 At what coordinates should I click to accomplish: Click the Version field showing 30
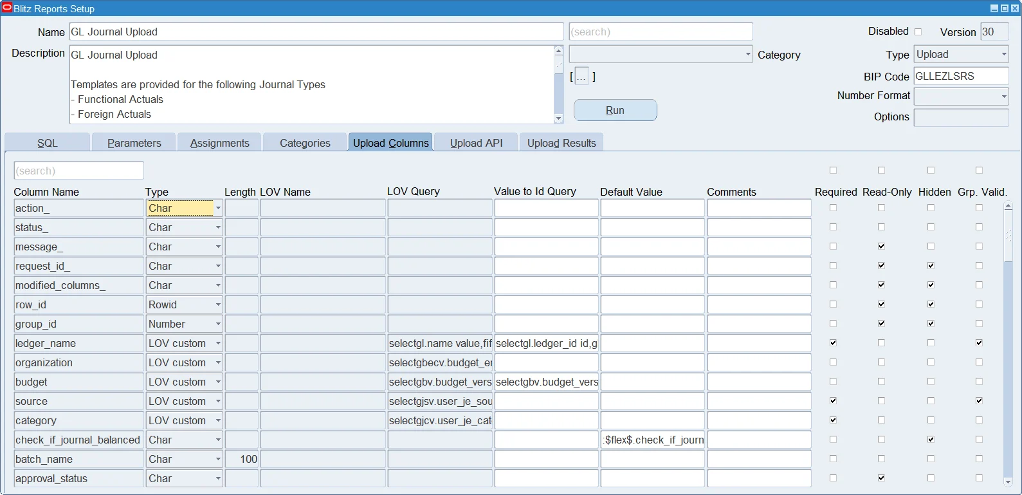click(994, 32)
